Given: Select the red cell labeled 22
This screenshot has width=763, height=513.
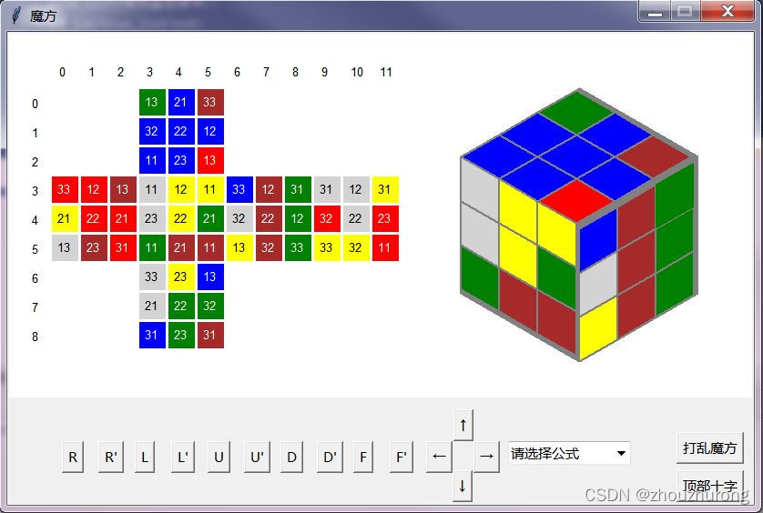Looking at the screenshot, I should coord(94,219).
